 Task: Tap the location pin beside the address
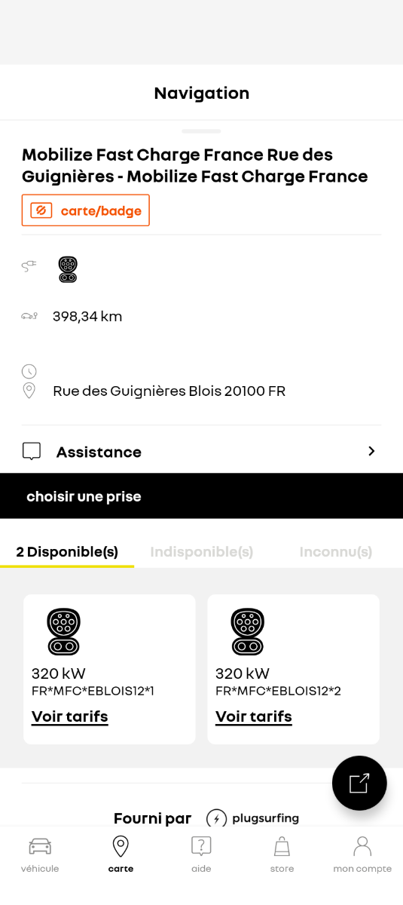29,391
